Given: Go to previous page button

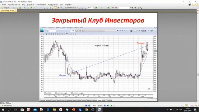Looking at the screenshot, I should click(x=89, y=105).
